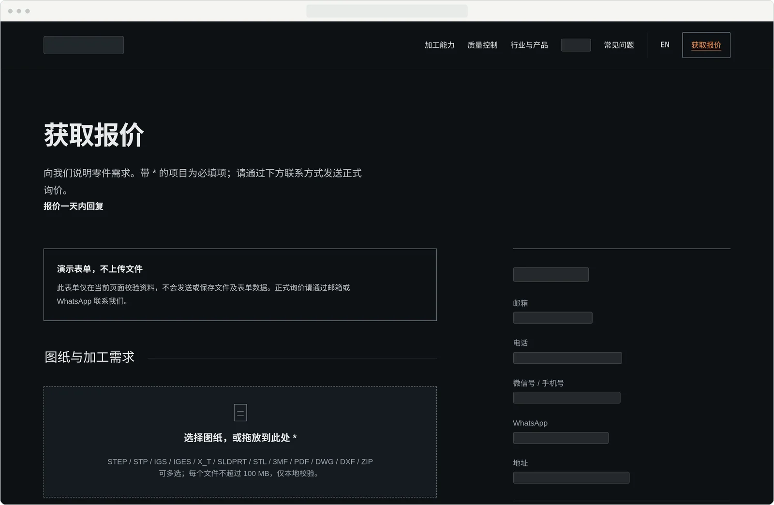Click the 报价一天内回复 text
The image size is (774, 505).
point(74,206)
